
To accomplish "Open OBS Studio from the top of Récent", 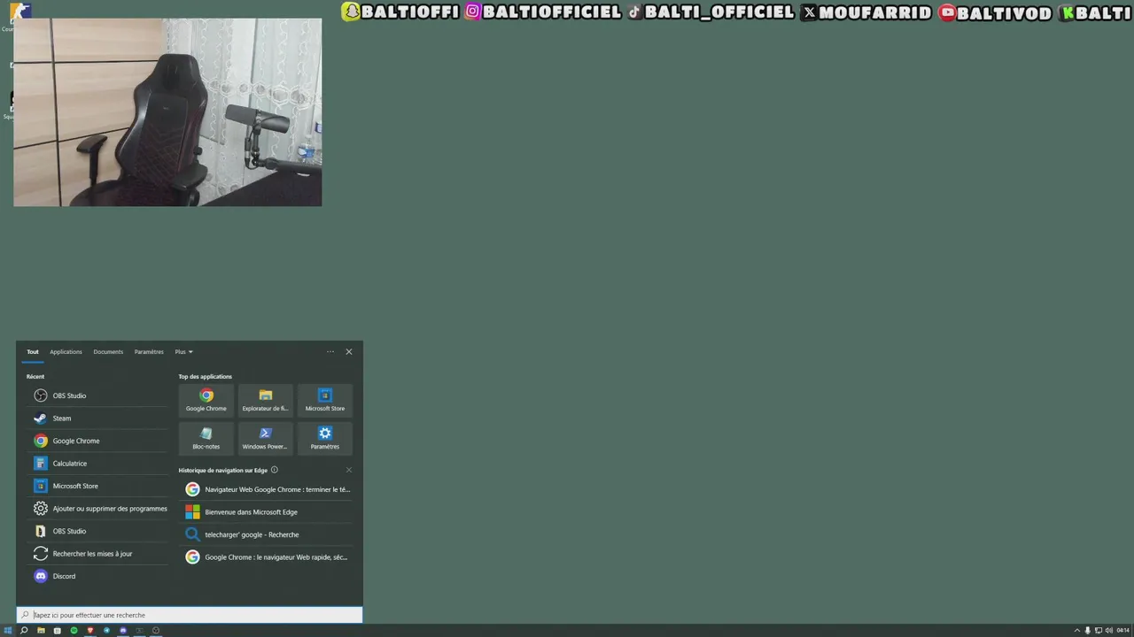I will point(97,395).
